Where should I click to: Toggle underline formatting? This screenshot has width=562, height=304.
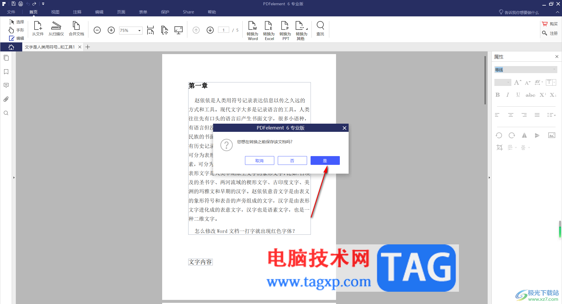coord(518,95)
